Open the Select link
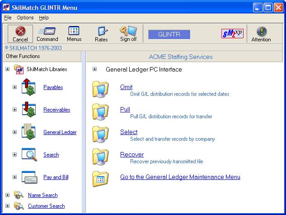Image resolution: width=286 pixels, height=215 pixels. pos(129,132)
